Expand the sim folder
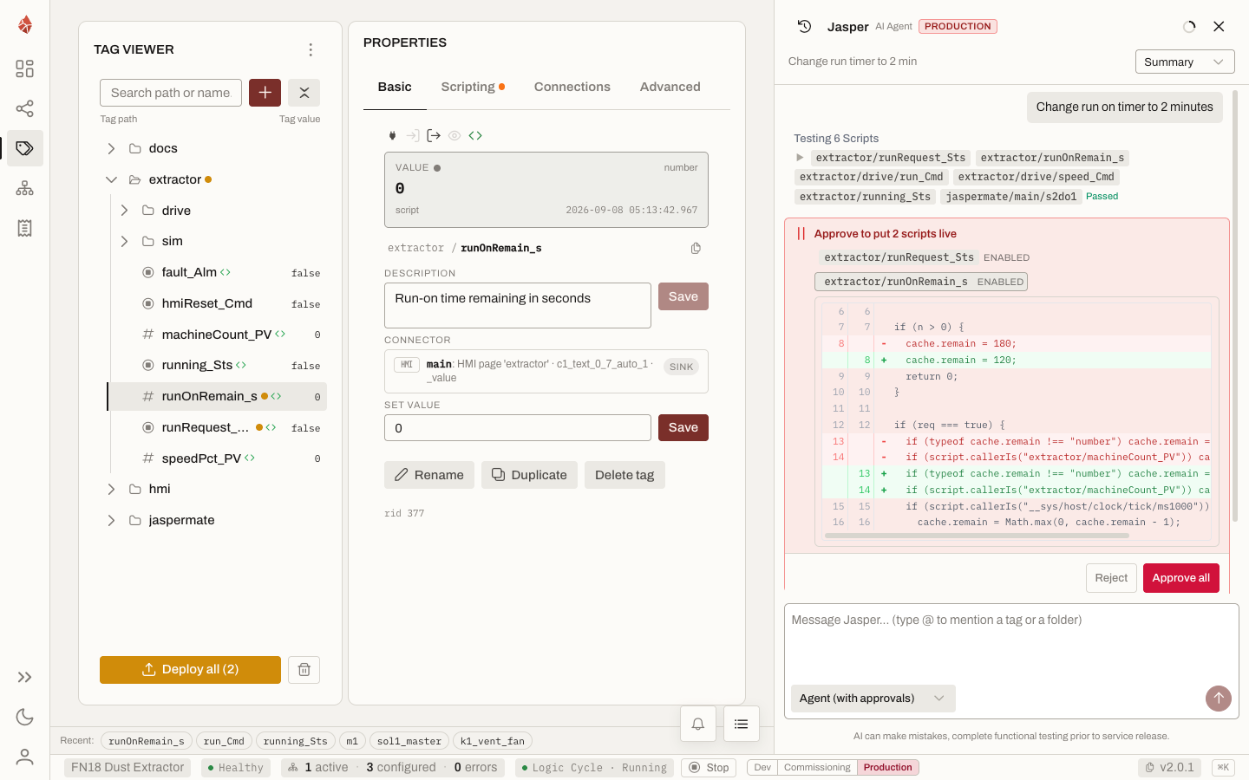Screen dimensions: 1249x780 click(124, 242)
